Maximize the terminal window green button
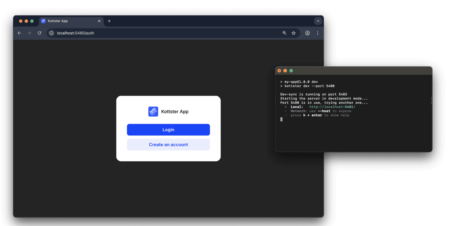449x226 pixels. point(291,71)
